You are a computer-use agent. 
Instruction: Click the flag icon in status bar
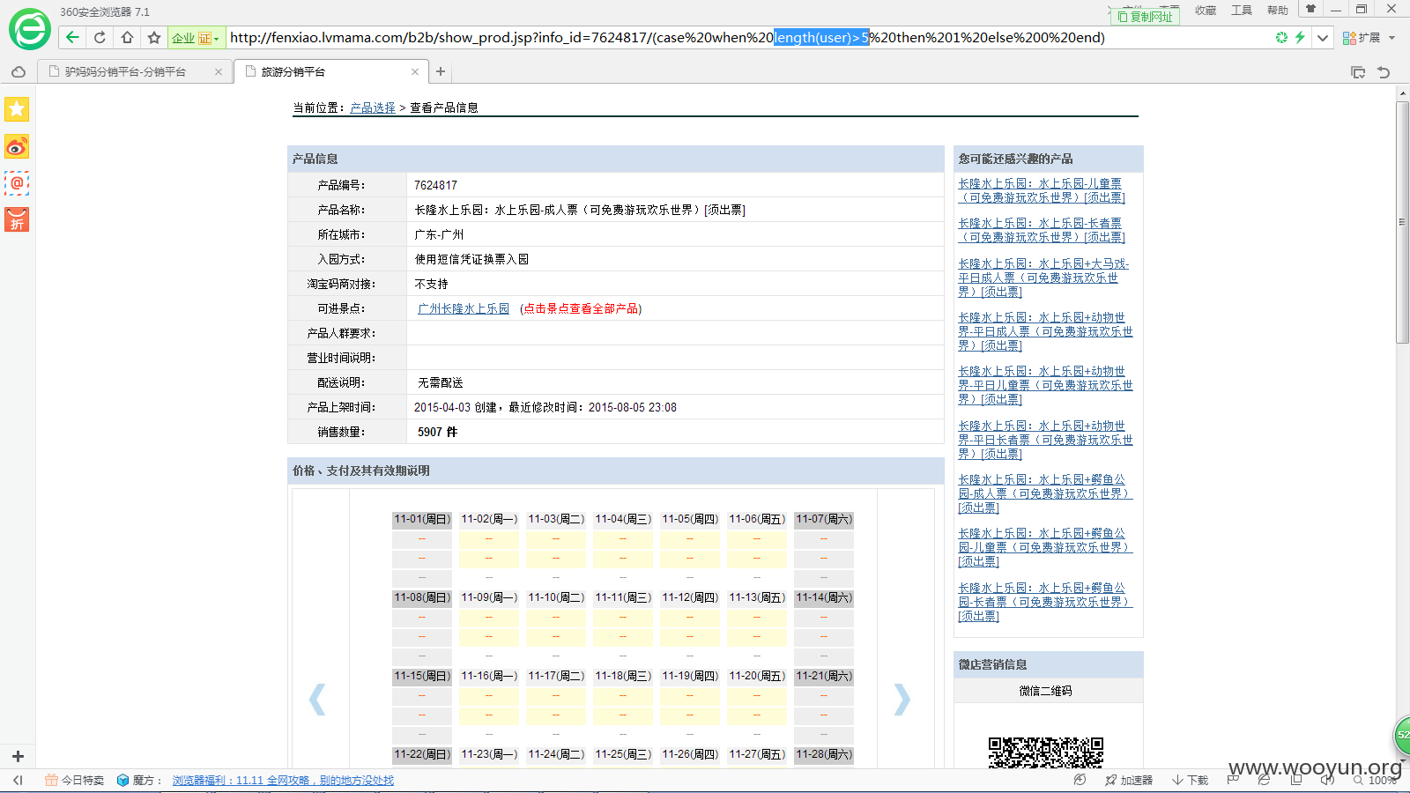1233,780
